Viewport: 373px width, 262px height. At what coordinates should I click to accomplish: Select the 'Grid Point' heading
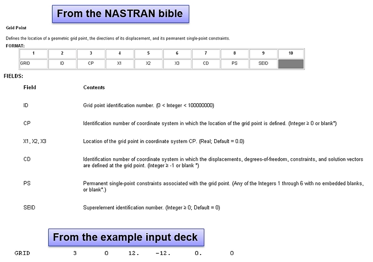point(16,28)
